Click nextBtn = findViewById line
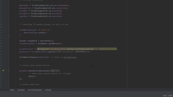The height and width of the screenshot is (97, 173). tap(41, 16)
